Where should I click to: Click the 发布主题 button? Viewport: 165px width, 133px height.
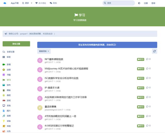[16, 44]
